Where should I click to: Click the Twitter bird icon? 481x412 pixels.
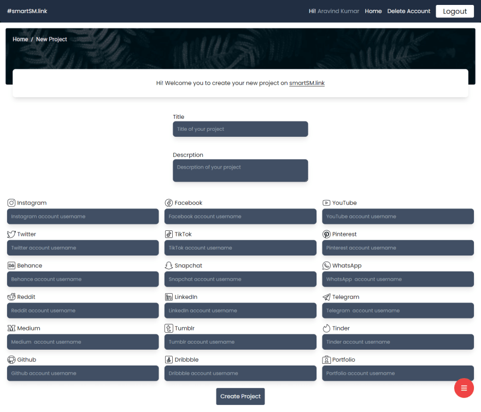point(10,234)
